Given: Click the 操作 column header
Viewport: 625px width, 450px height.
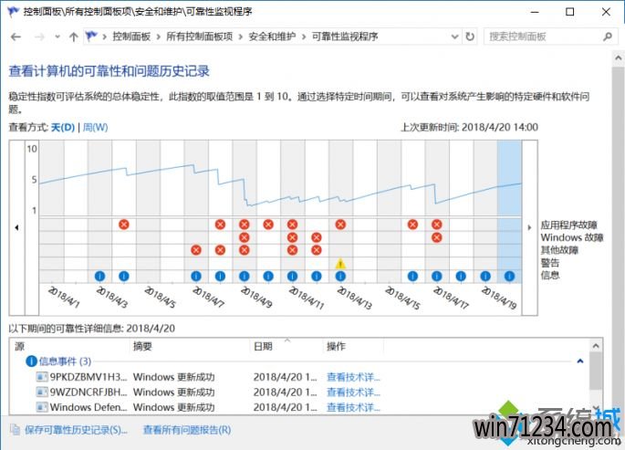Looking at the screenshot, I should click(336, 346).
